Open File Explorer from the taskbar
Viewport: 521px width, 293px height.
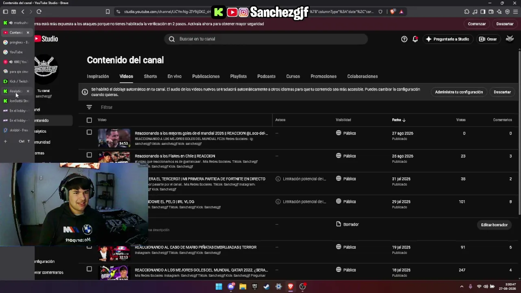click(243, 286)
